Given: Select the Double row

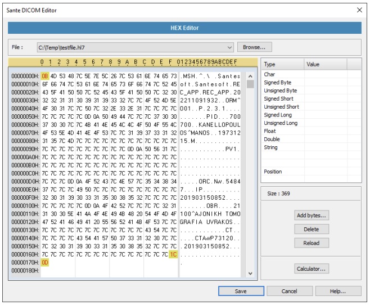Looking at the screenshot, I should tap(311, 139).
